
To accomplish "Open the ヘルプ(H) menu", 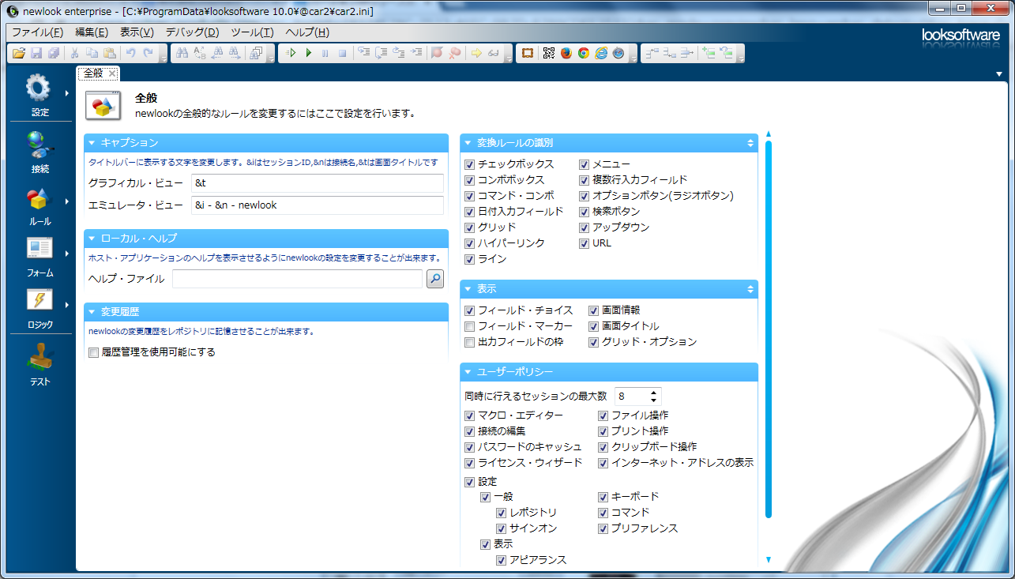I will 307,32.
